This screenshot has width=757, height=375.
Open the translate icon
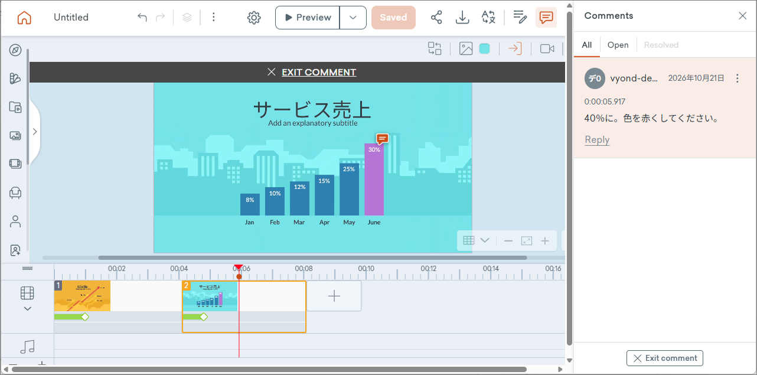488,18
